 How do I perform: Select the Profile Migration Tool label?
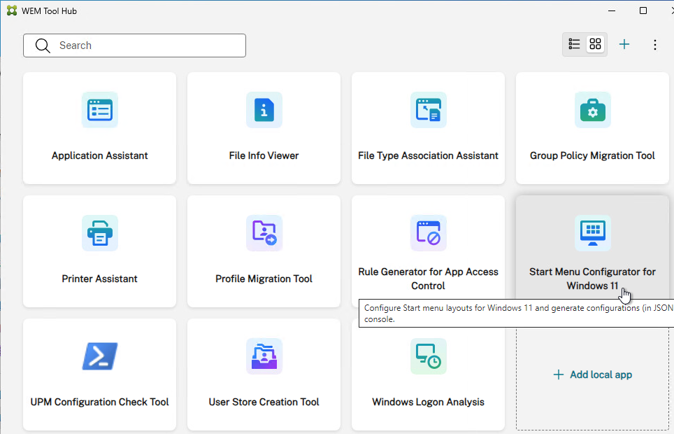point(264,279)
